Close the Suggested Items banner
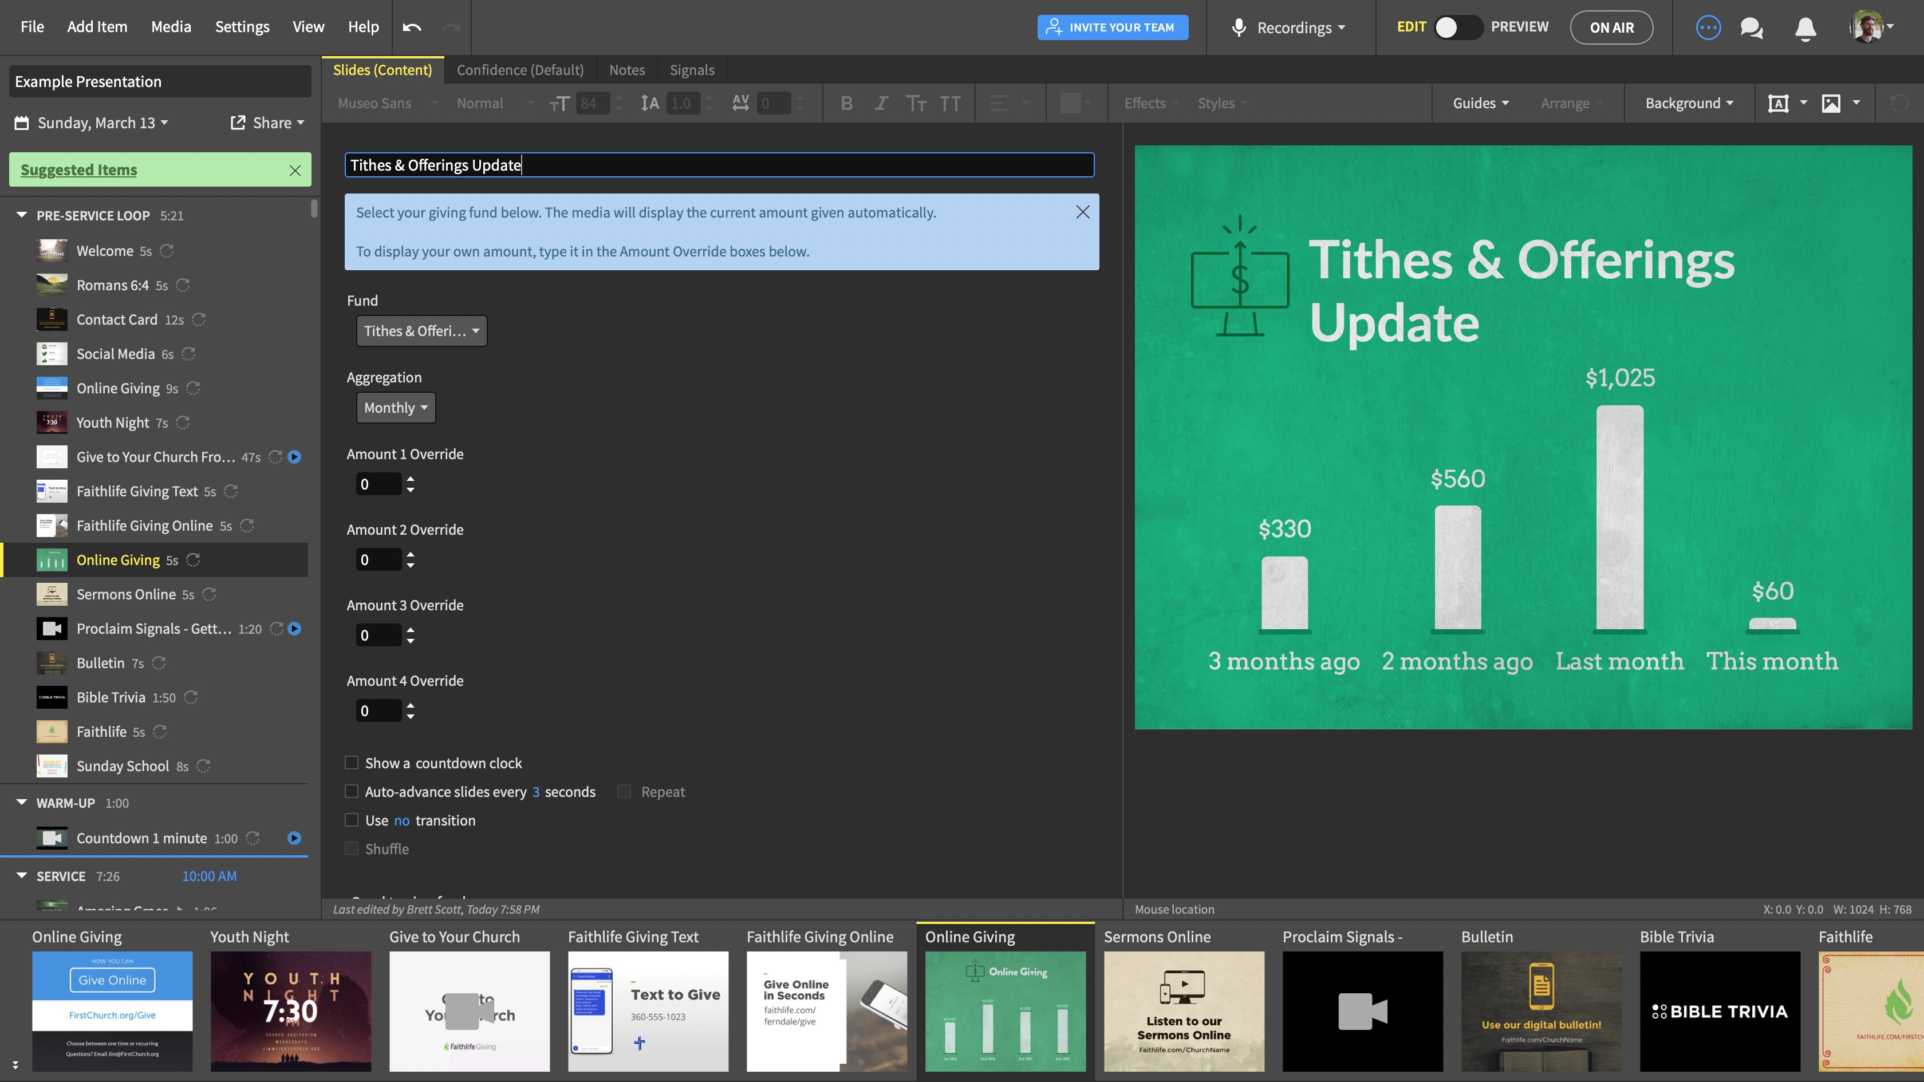The width and height of the screenshot is (1924, 1082). pyautogui.click(x=295, y=170)
